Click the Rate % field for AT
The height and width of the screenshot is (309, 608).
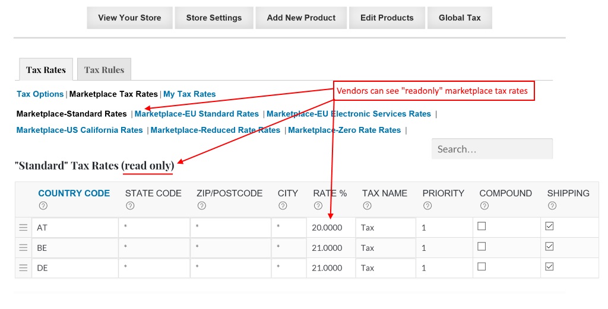point(331,228)
